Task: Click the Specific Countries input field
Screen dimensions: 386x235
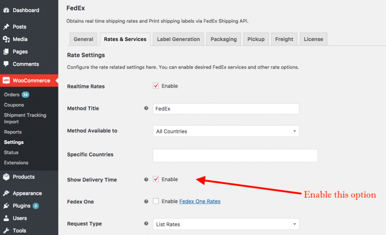Action: click(235, 156)
